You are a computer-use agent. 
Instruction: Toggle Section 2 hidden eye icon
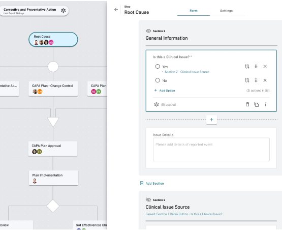click(x=148, y=200)
